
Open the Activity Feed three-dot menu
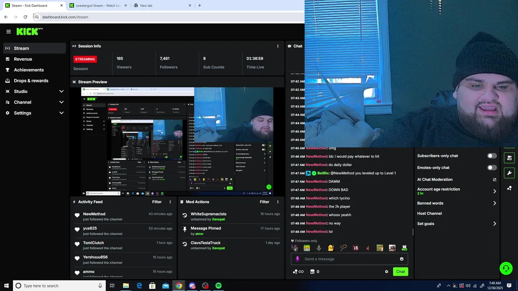(x=170, y=202)
